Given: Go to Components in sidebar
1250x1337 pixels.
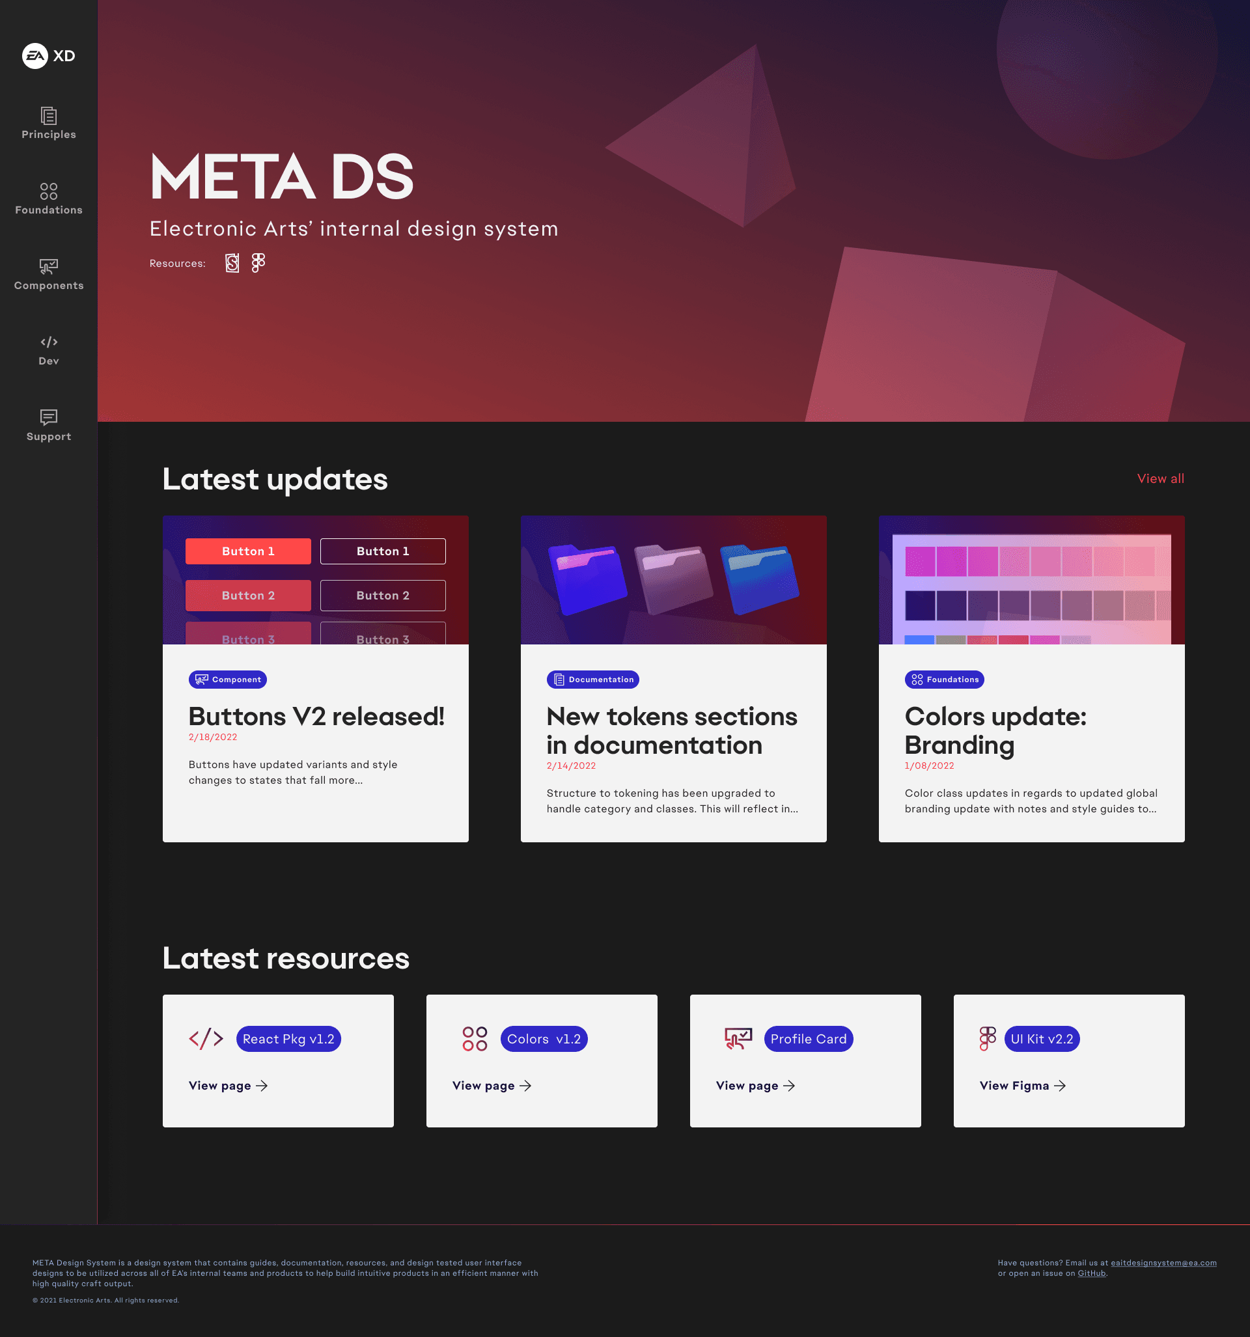Looking at the screenshot, I should 48,275.
